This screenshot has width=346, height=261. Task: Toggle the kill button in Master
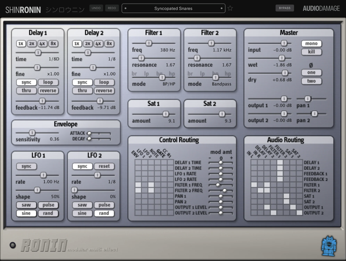click(311, 52)
